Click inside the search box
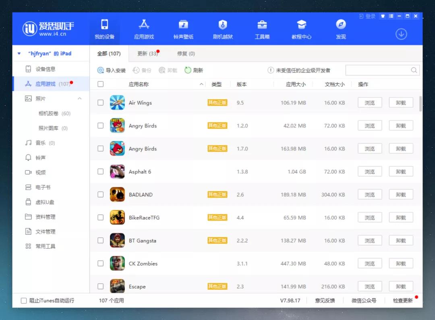 click(379, 70)
